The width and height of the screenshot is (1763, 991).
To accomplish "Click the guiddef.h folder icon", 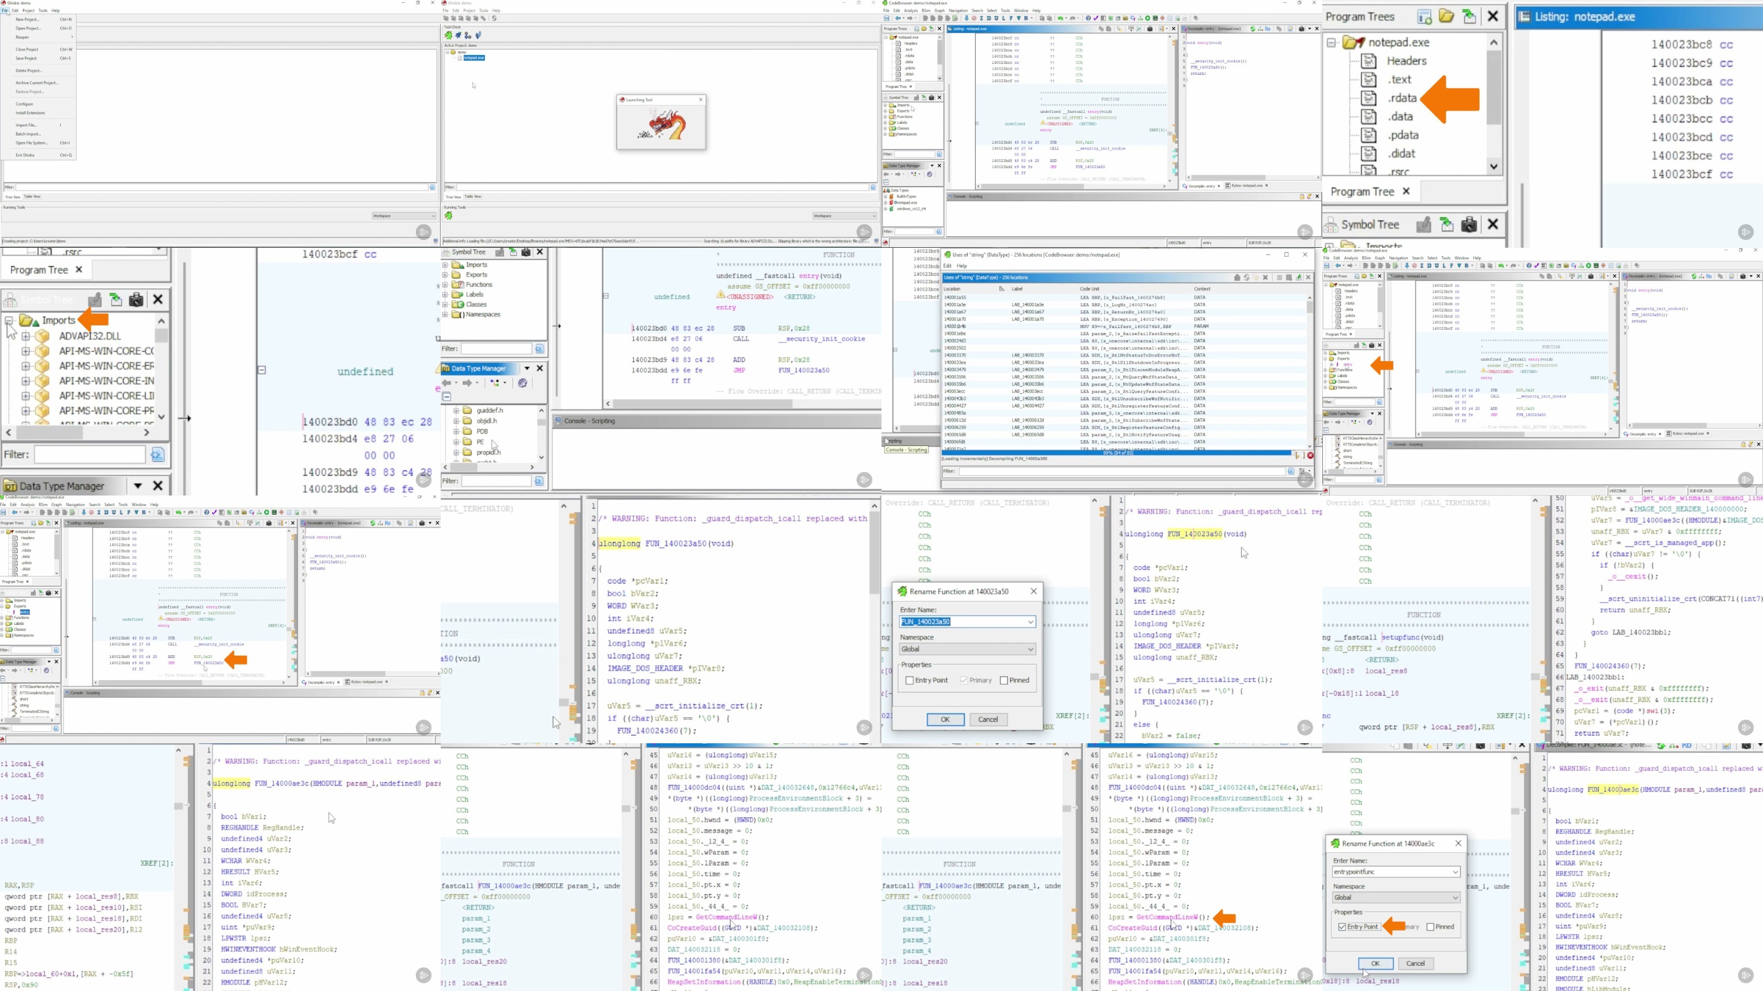I will pos(468,410).
